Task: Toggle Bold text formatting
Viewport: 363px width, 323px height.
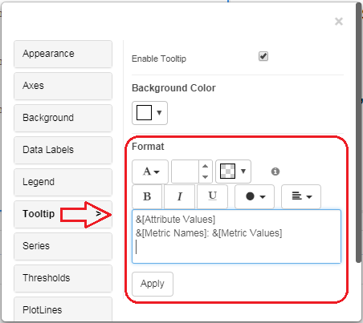Action: coord(147,196)
